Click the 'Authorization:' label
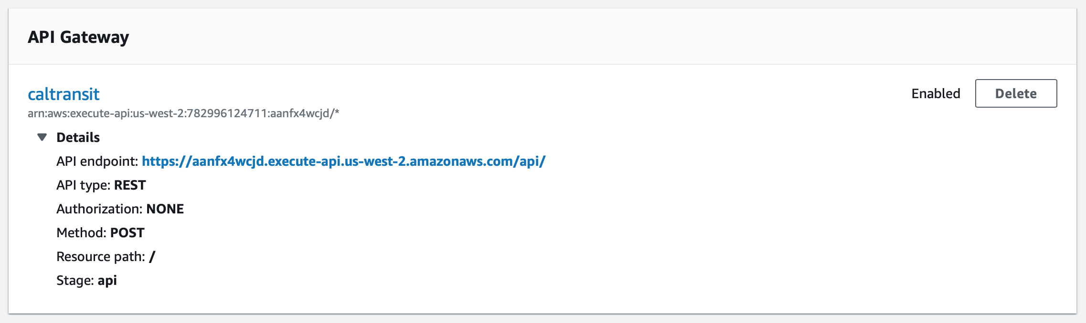Screen dimensions: 1086x323 (100, 209)
